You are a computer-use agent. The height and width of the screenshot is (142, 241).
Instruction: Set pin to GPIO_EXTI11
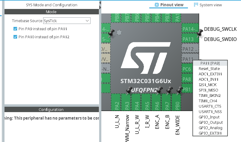click(x=210, y=133)
